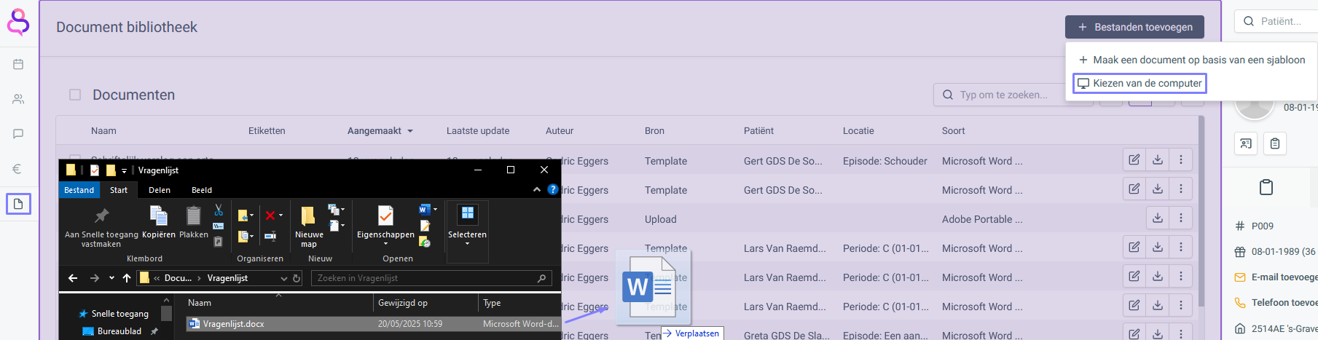Download the Adobe Portable document
The width and height of the screenshot is (1318, 340).
pyautogui.click(x=1158, y=218)
